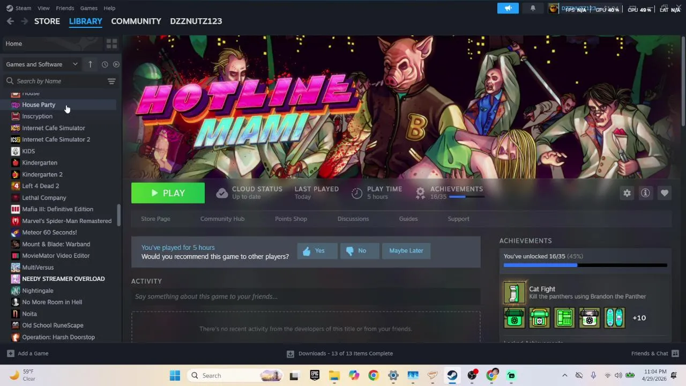Open the Games menu
The height and width of the screenshot is (386, 686).
88,8
